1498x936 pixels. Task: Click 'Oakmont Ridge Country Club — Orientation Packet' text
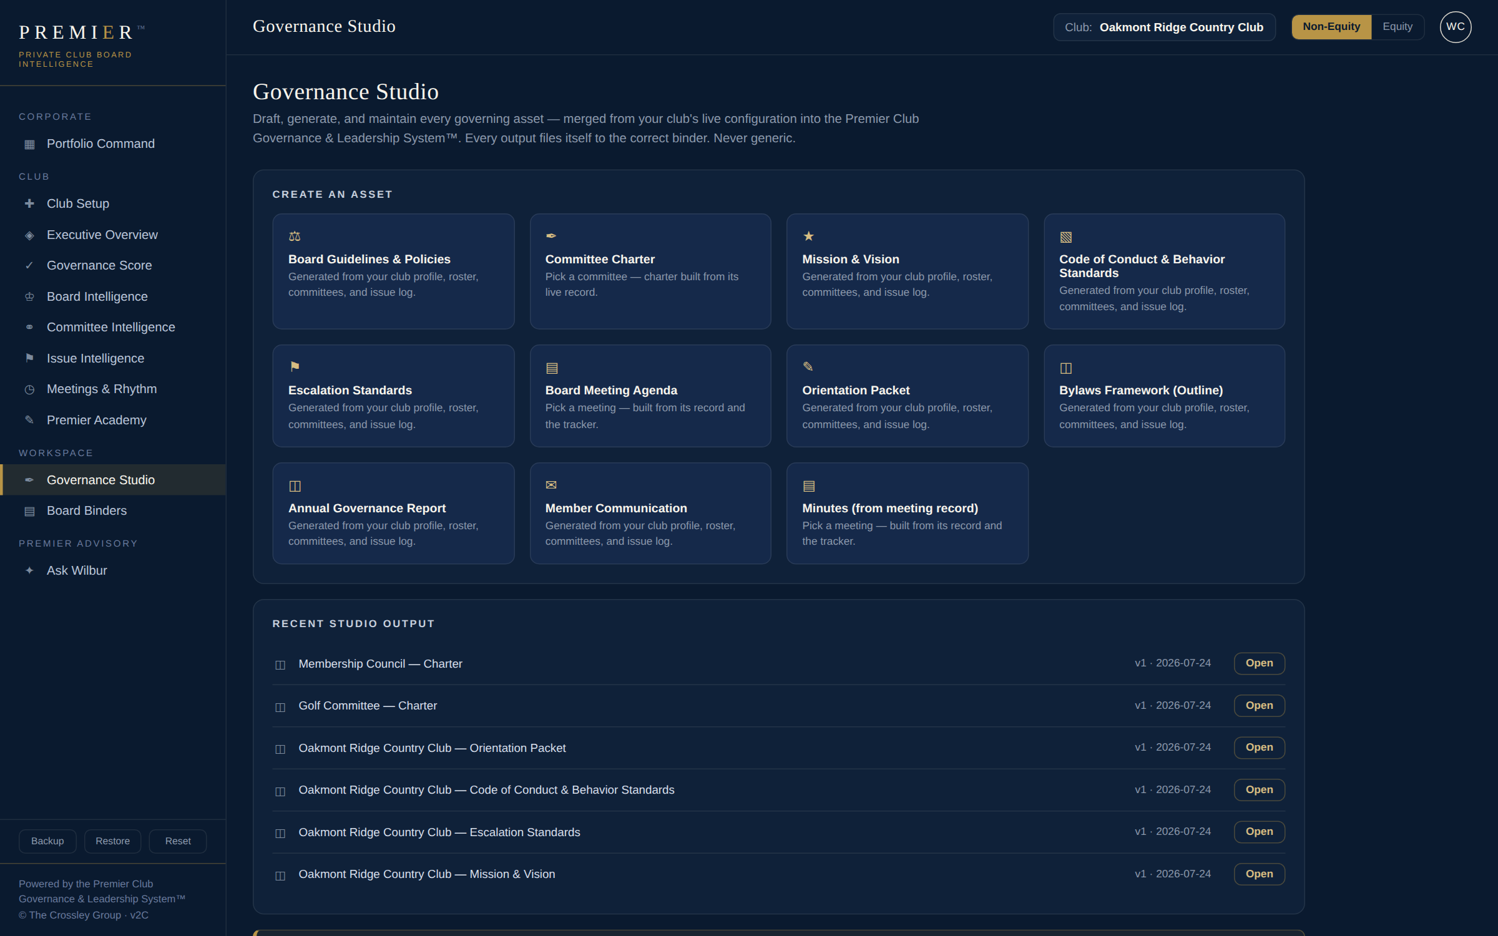click(x=432, y=748)
